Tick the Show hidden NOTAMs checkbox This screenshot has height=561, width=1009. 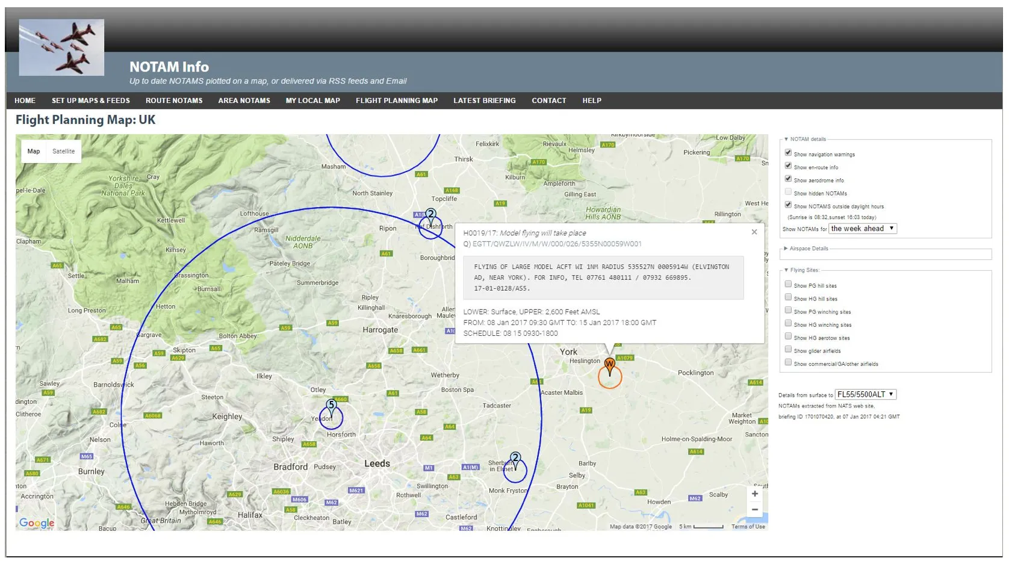pyautogui.click(x=788, y=192)
